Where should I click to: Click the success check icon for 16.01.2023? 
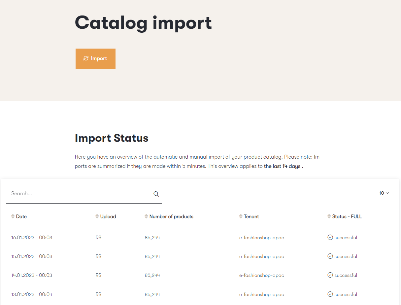330,237
